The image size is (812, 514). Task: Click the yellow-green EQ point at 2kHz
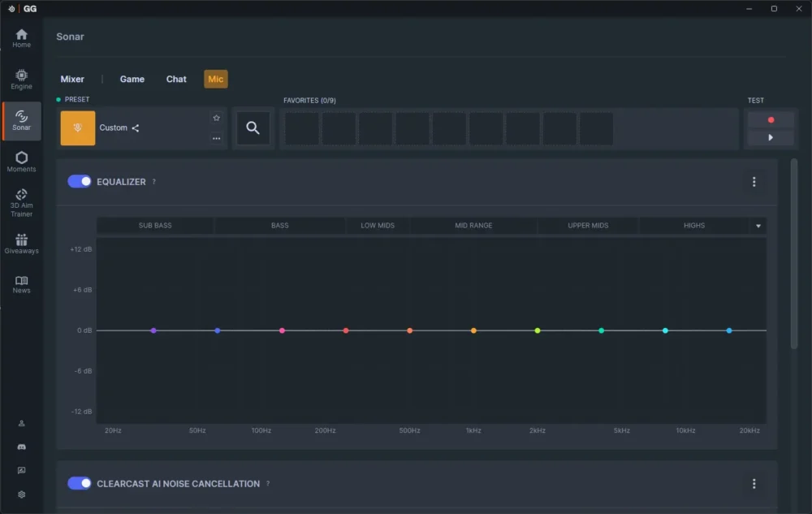(538, 330)
